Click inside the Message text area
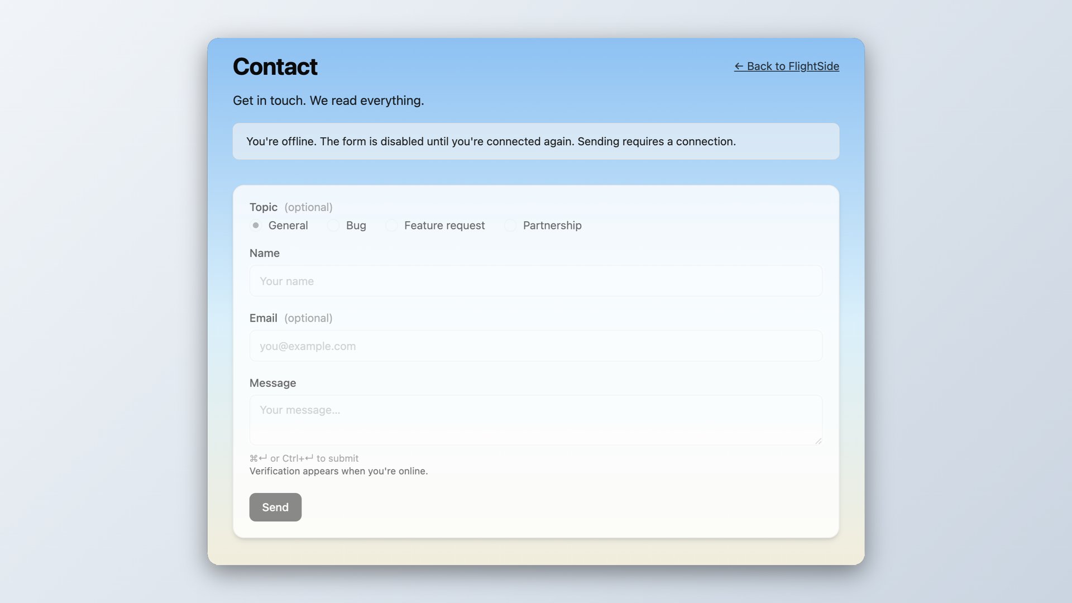Image resolution: width=1072 pixels, height=603 pixels. click(x=535, y=420)
